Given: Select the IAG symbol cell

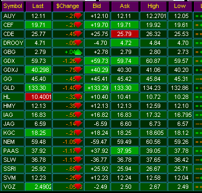Looking at the screenshot, I should [x=13, y=115].
